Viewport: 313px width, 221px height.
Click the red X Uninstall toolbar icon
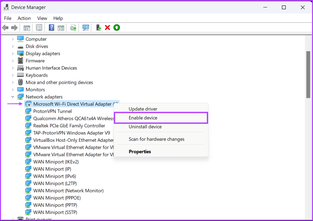107,28
